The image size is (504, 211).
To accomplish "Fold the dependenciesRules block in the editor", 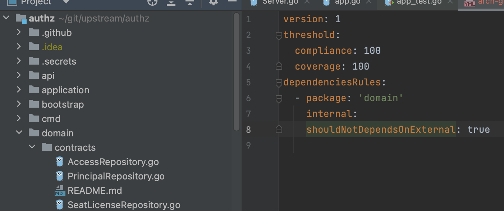I will point(279,82).
